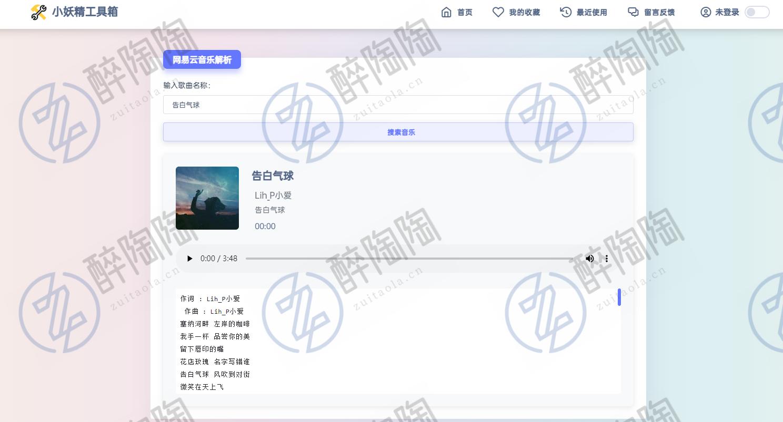Toggle the theme switch in navbar

click(x=757, y=12)
